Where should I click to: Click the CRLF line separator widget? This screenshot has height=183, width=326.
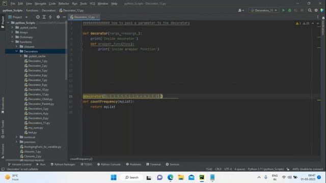(x=218, y=169)
